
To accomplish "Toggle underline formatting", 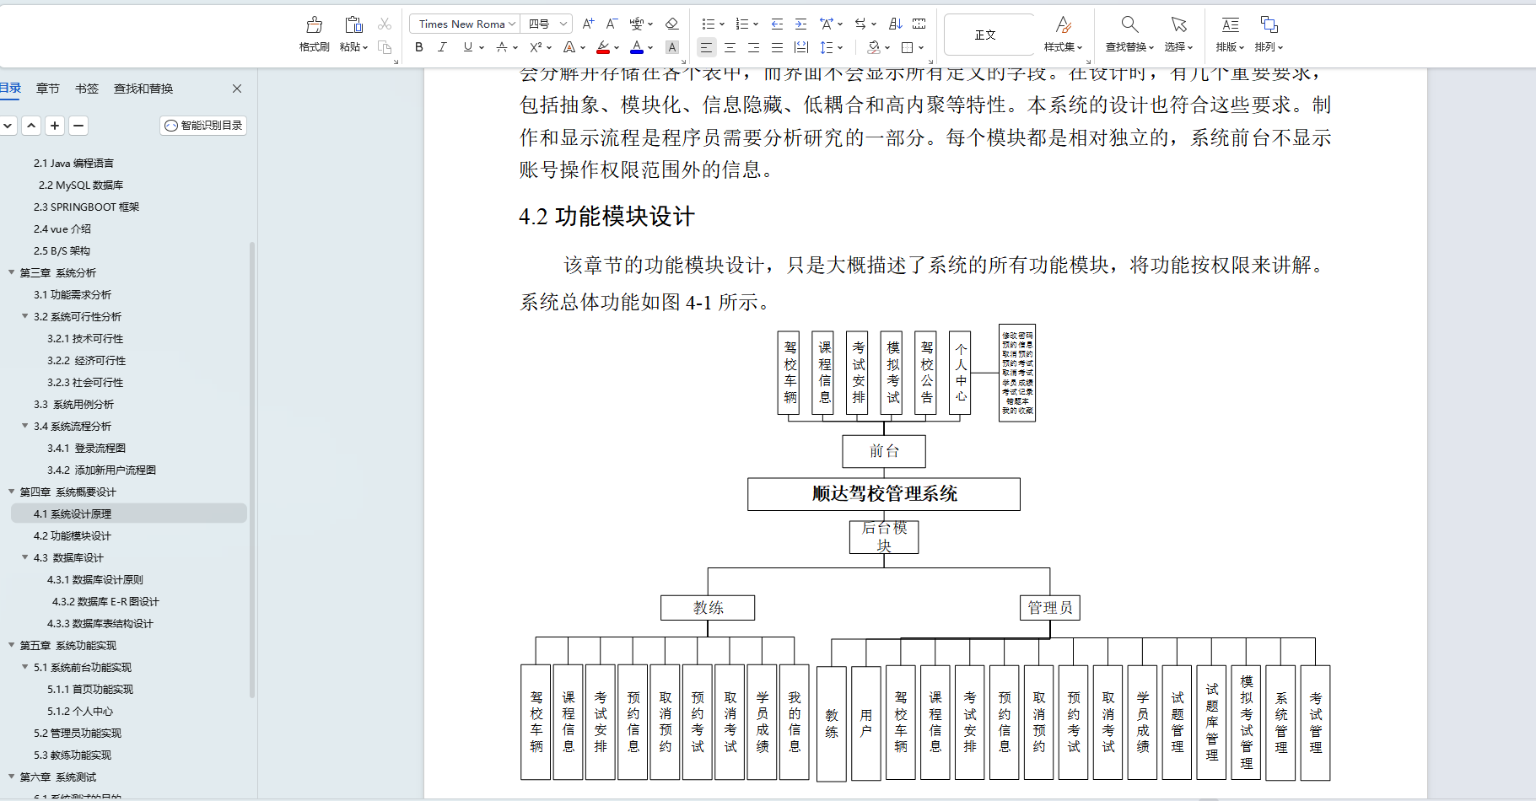I will pos(468,47).
